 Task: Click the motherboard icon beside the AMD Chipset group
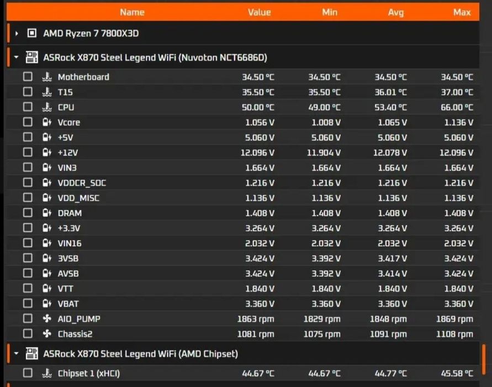coord(31,353)
